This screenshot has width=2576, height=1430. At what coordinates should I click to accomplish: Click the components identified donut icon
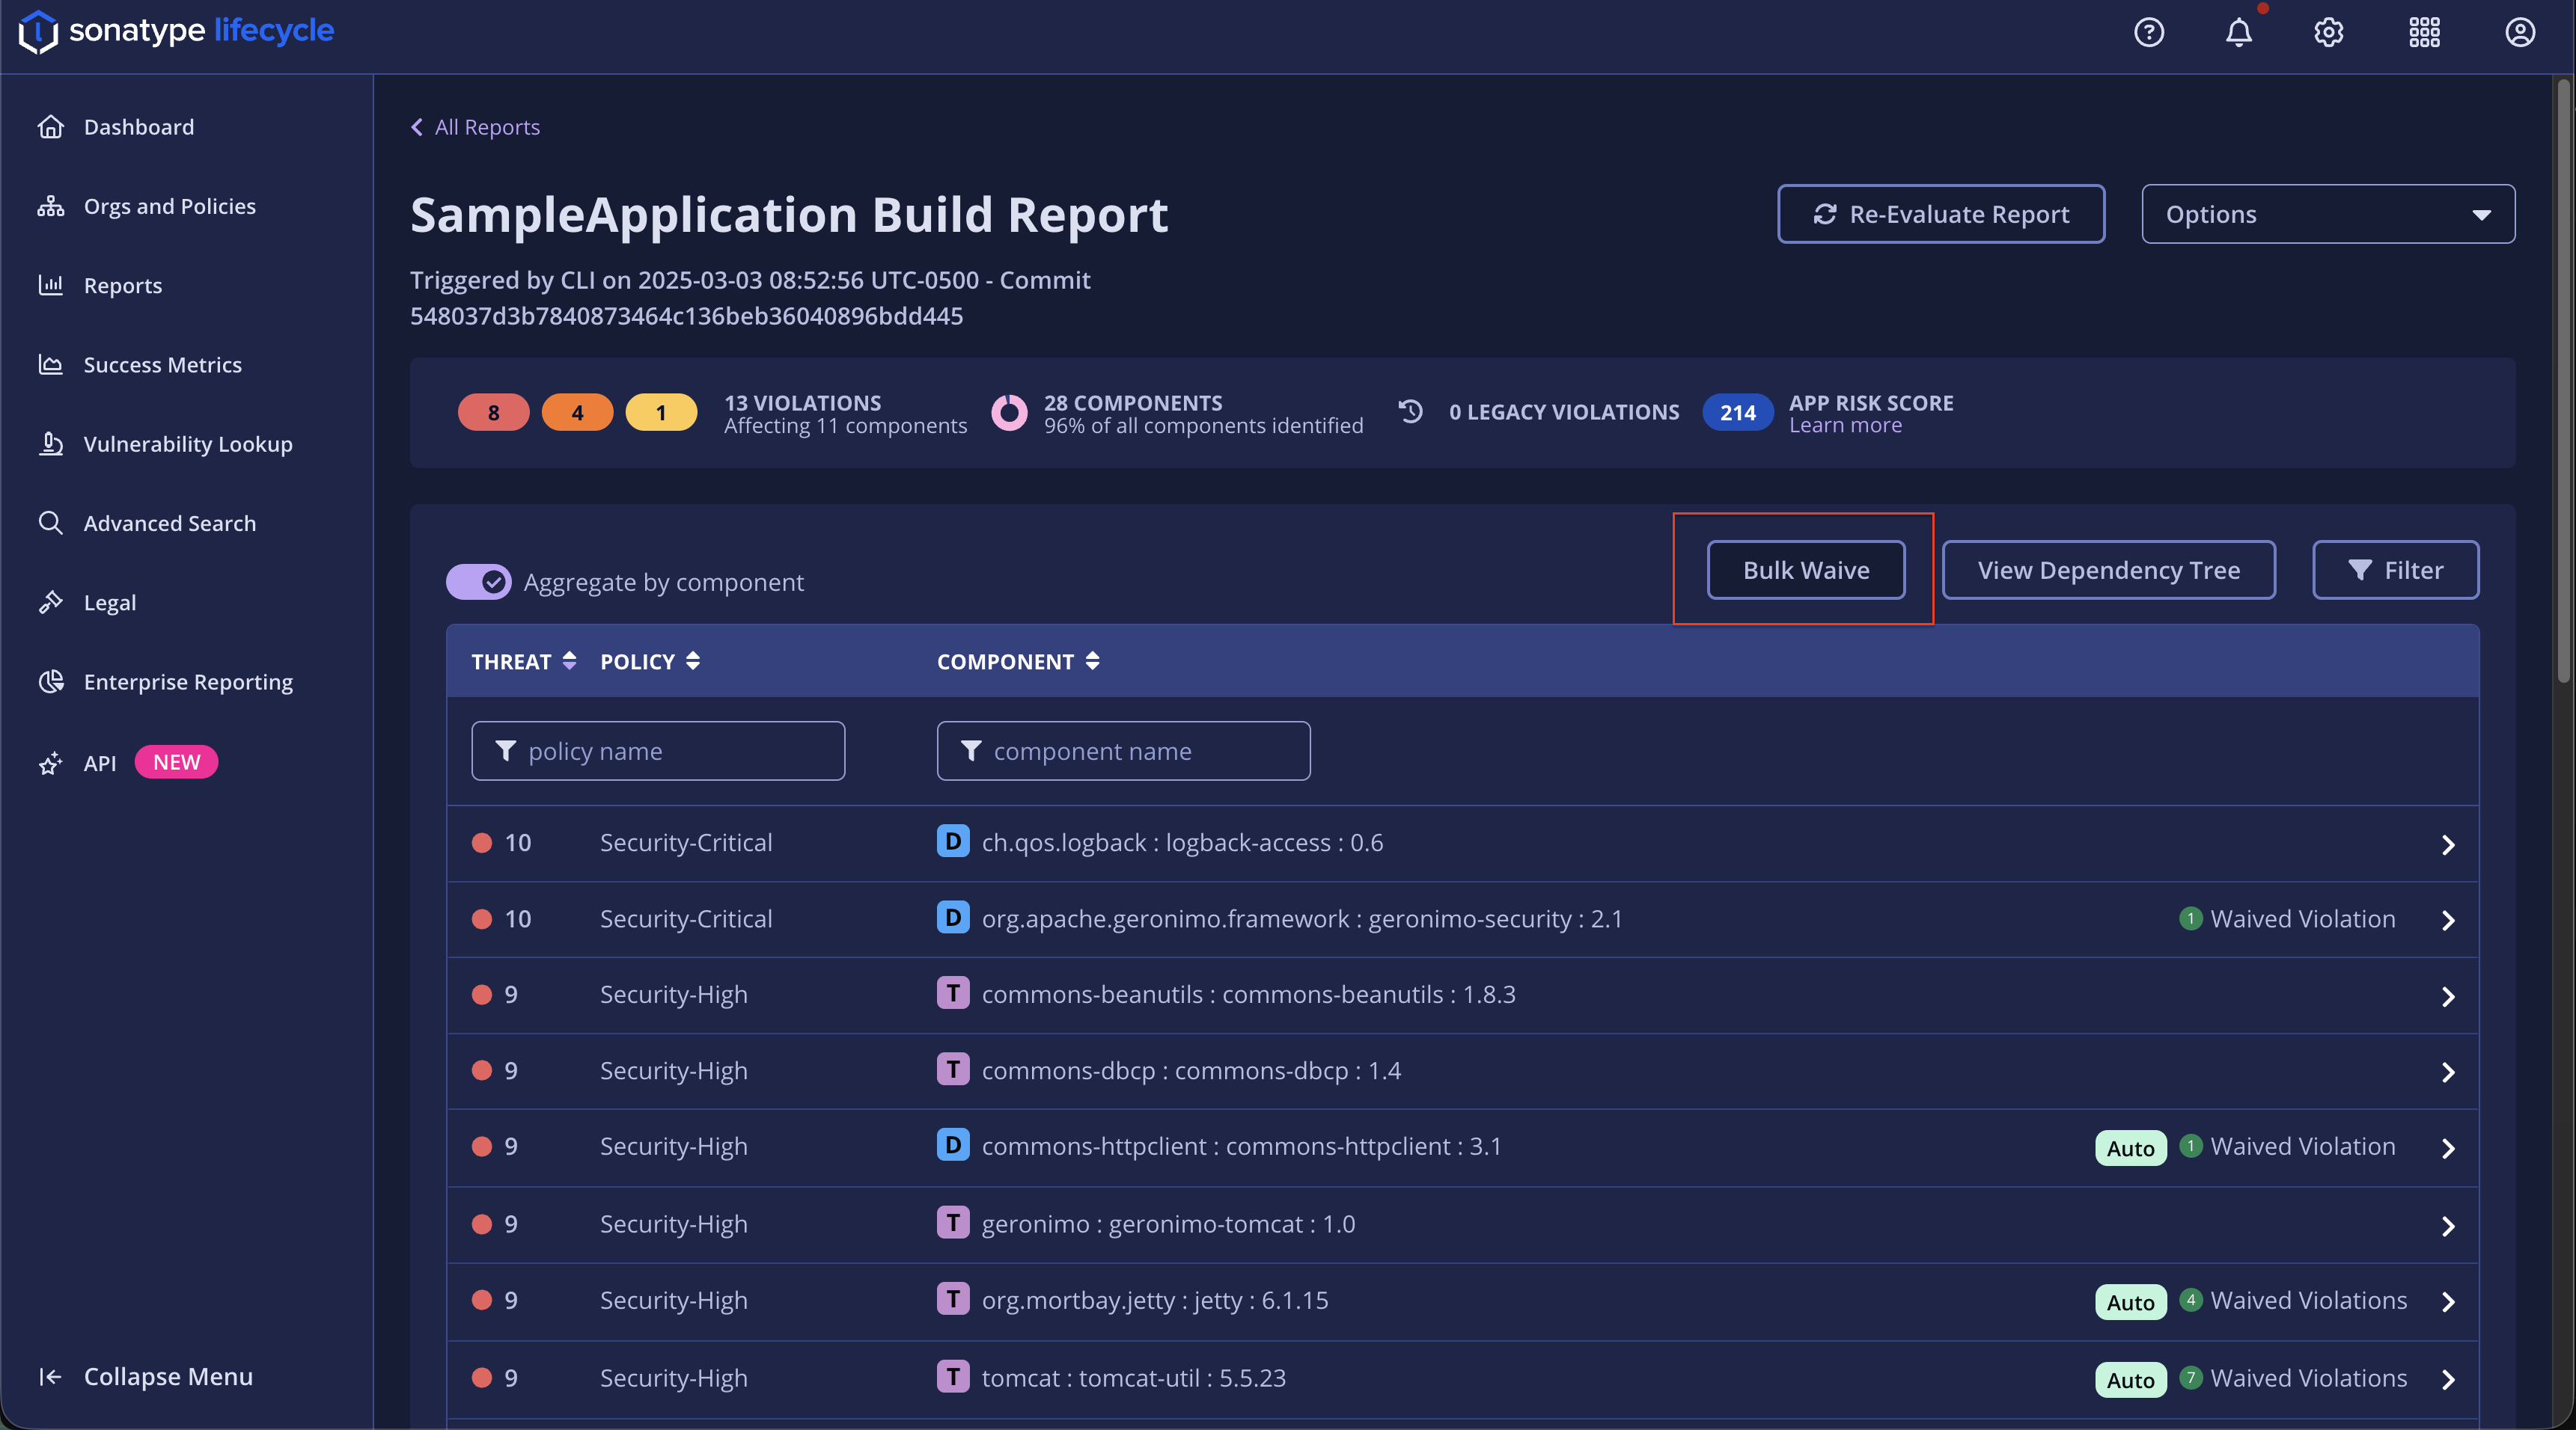pos(1008,411)
